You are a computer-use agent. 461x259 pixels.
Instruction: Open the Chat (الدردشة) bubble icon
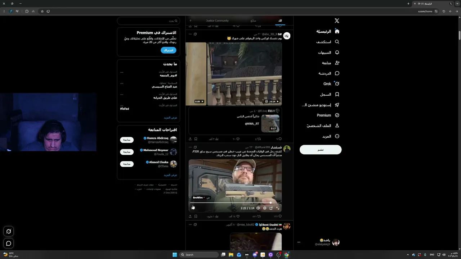click(337, 73)
